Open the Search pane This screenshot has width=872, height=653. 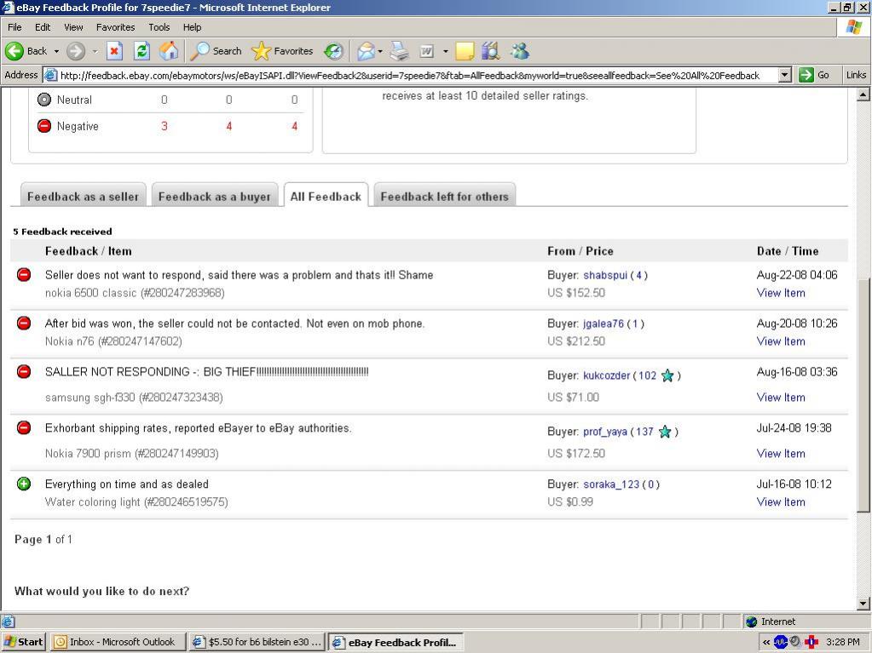(x=217, y=51)
